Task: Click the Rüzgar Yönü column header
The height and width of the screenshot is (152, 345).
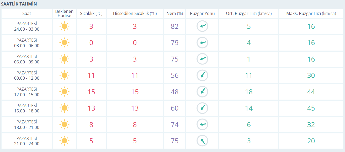Action: point(202,14)
